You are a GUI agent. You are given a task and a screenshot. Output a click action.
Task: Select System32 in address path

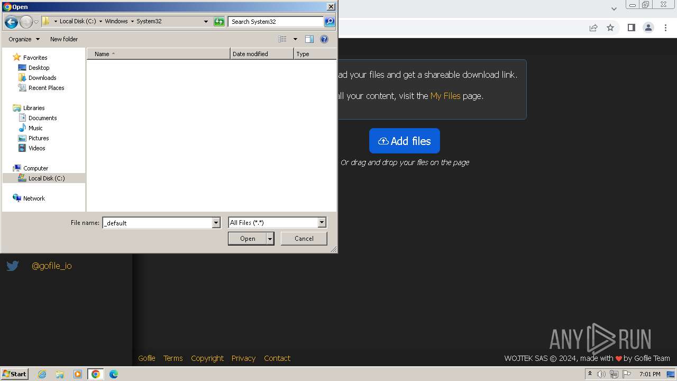(x=149, y=22)
